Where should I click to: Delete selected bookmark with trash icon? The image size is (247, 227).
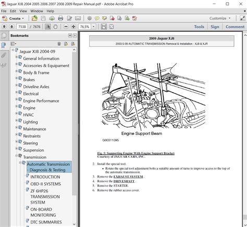click(x=59, y=44)
